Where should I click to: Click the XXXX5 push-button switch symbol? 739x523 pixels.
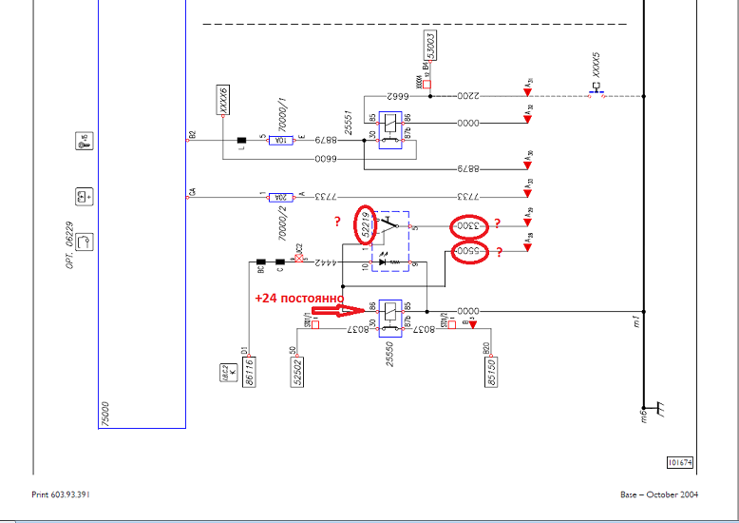[597, 89]
